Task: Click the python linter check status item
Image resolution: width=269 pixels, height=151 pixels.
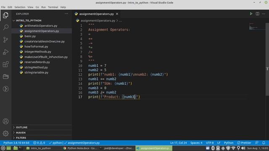Action: (x=55, y=143)
